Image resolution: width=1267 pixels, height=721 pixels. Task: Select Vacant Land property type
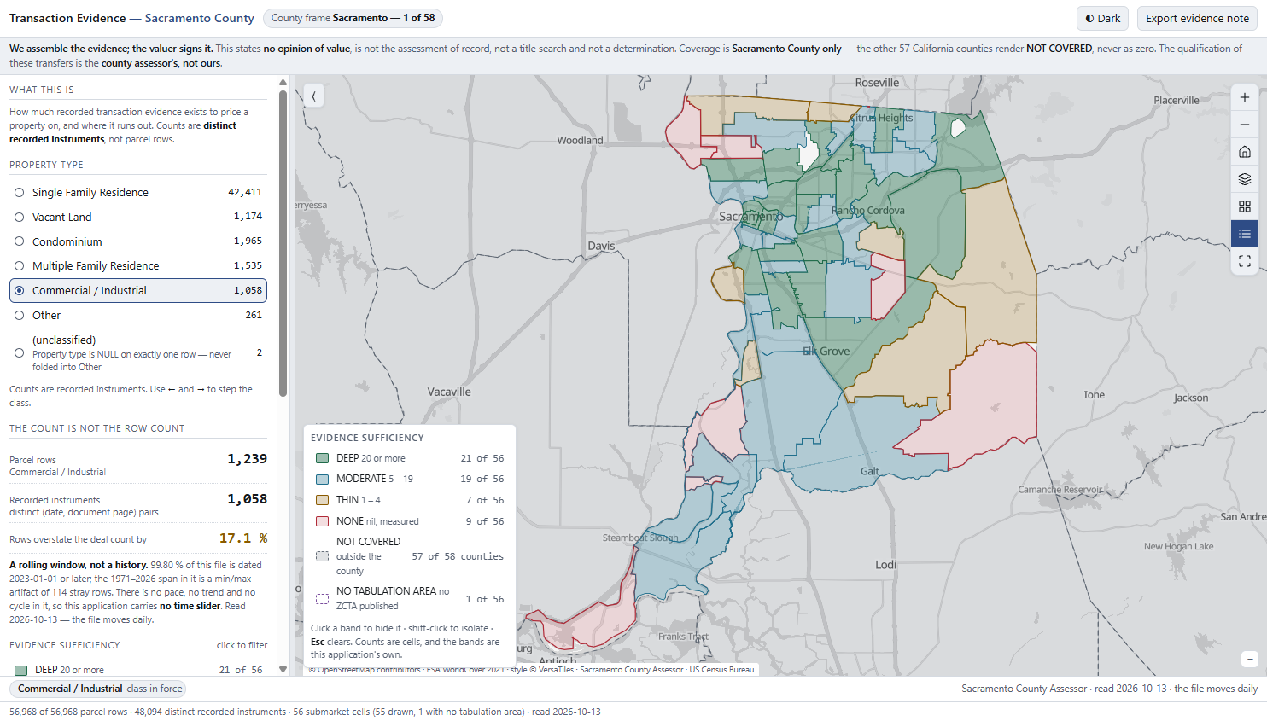click(138, 217)
